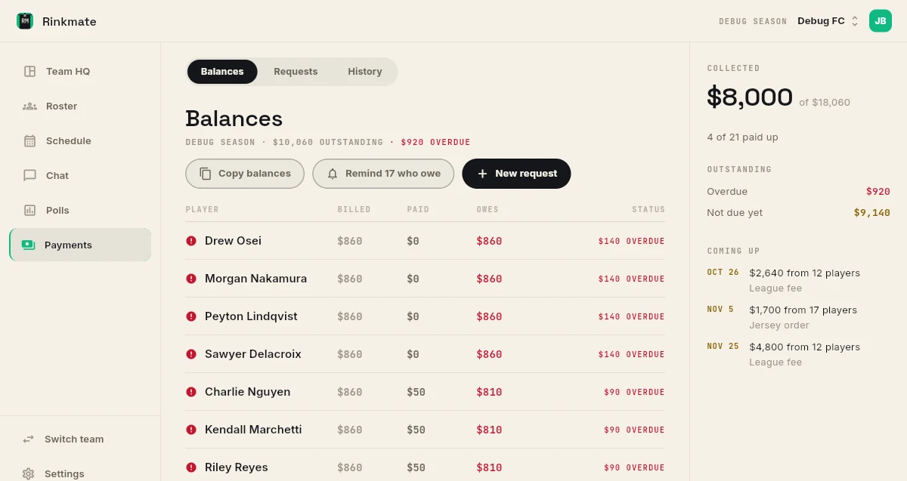Create a New request

pyautogui.click(x=516, y=174)
